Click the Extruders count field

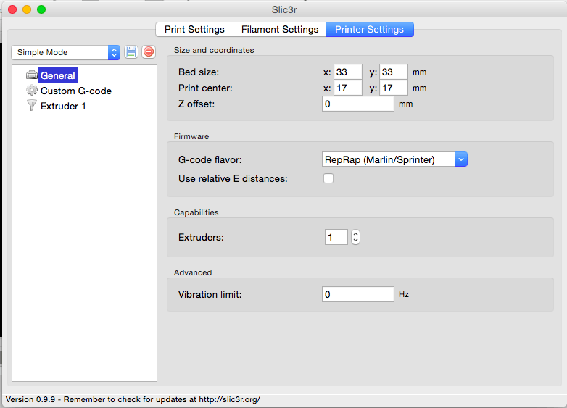point(336,237)
